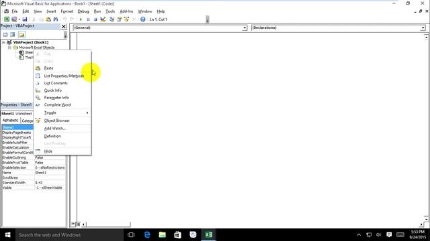Choose List Properties/Methods from context menu

(x=62, y=76)
